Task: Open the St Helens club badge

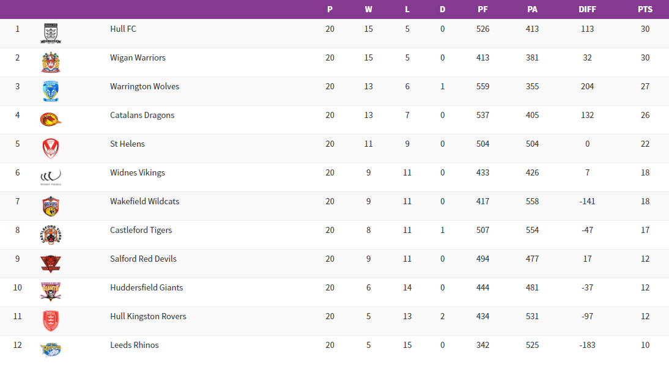Action: [x=51, y=149]
